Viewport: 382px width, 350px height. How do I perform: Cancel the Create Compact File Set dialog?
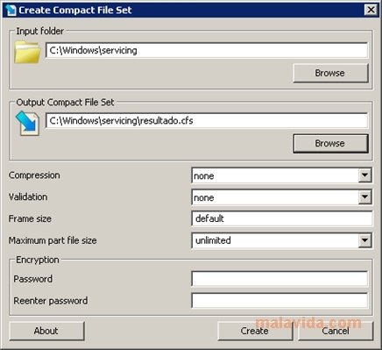coord(336,331)
